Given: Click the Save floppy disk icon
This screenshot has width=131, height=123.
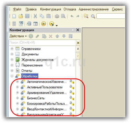Looking at the screenshot, I should point(27,16).
